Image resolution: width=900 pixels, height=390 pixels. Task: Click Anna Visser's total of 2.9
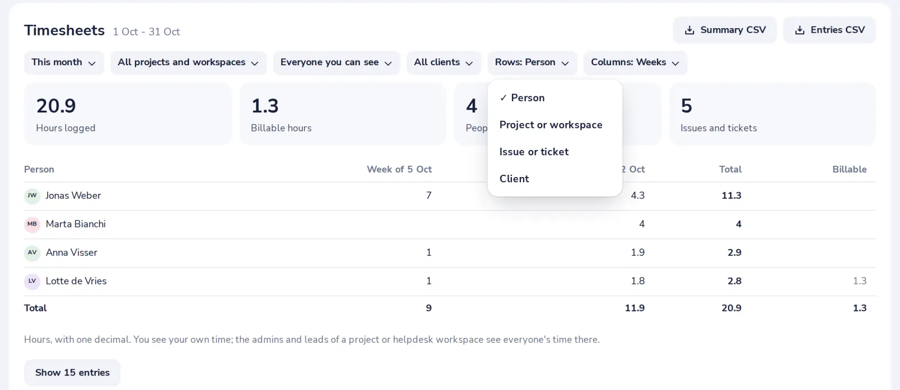pyautogui.click(x=734, y=253)
